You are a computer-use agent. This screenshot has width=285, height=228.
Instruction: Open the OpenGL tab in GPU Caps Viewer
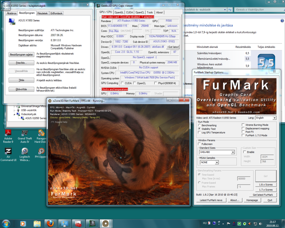119,12
